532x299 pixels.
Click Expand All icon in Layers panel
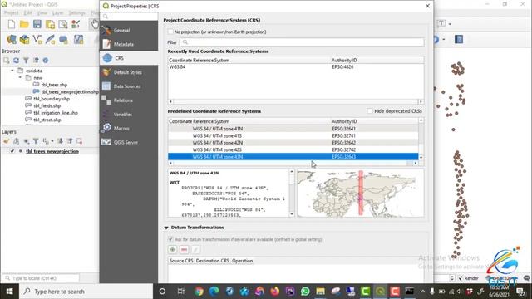(61, 141)
